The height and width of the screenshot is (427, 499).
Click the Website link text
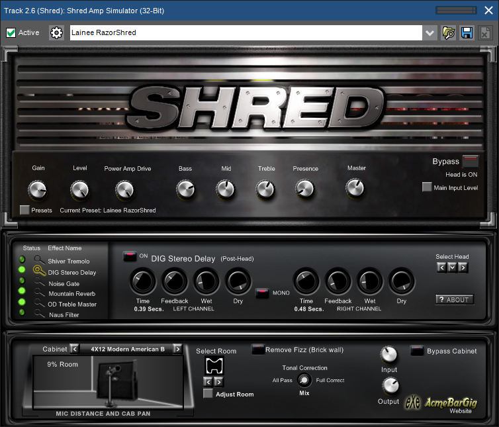tap(461, 410)
